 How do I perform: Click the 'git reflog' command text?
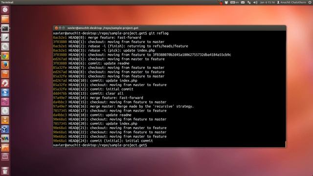pos(158,33)
